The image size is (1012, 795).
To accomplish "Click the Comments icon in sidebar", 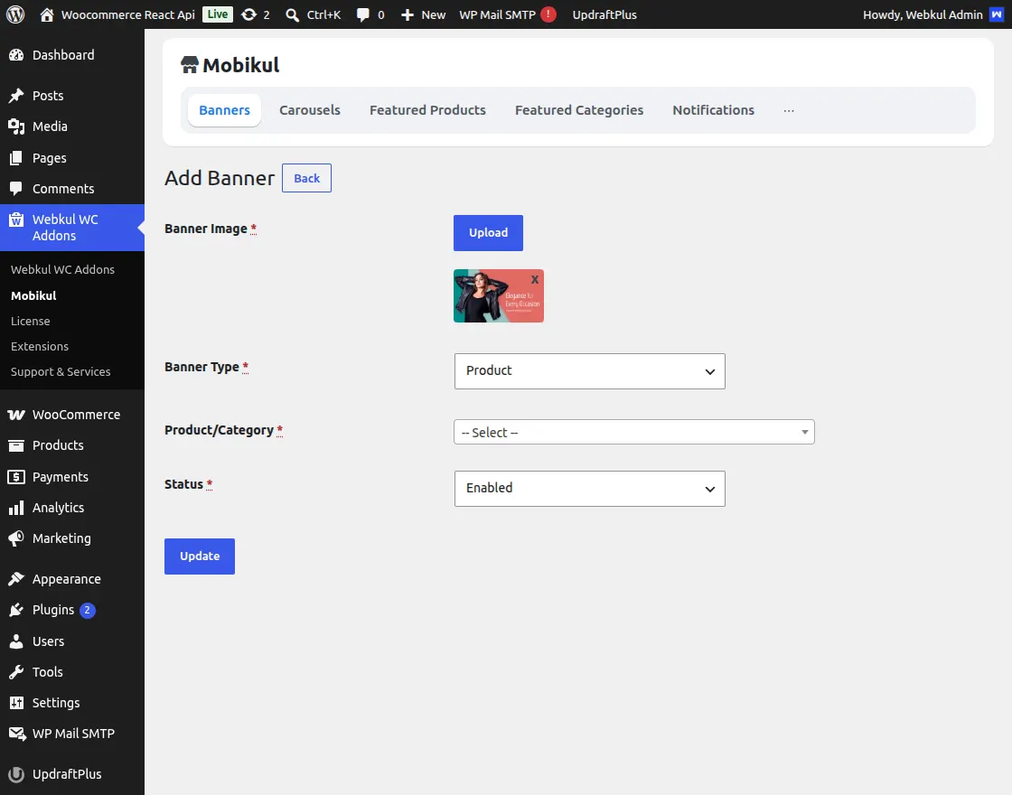I will pos(16,189).
